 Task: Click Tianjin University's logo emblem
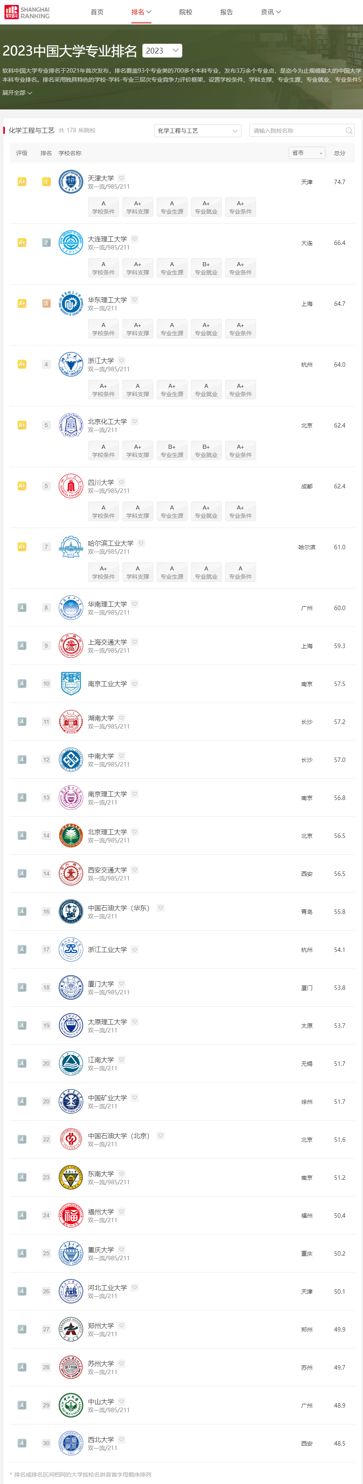(71, 182)
